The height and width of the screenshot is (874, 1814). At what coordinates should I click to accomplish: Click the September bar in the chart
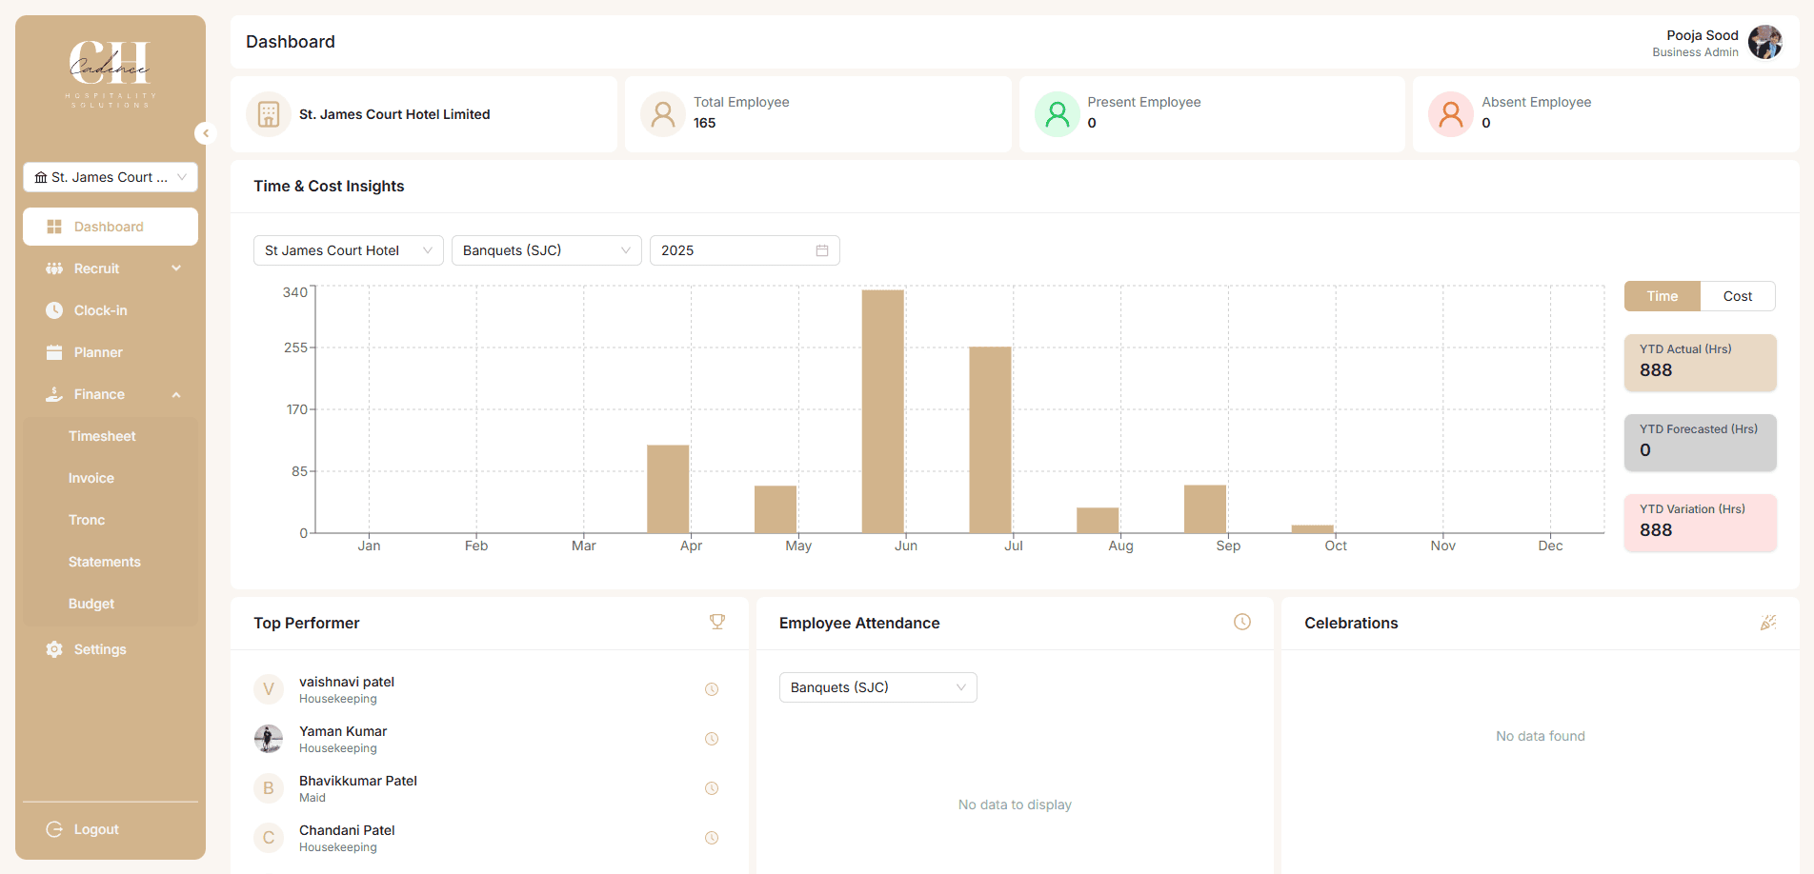pyautogui.click(x=1205, y=509)
